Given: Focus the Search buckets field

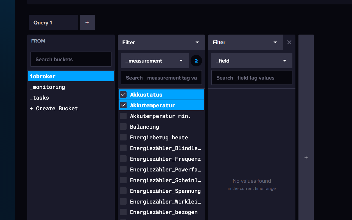Looking at the screenshot, I should point(71,59).
